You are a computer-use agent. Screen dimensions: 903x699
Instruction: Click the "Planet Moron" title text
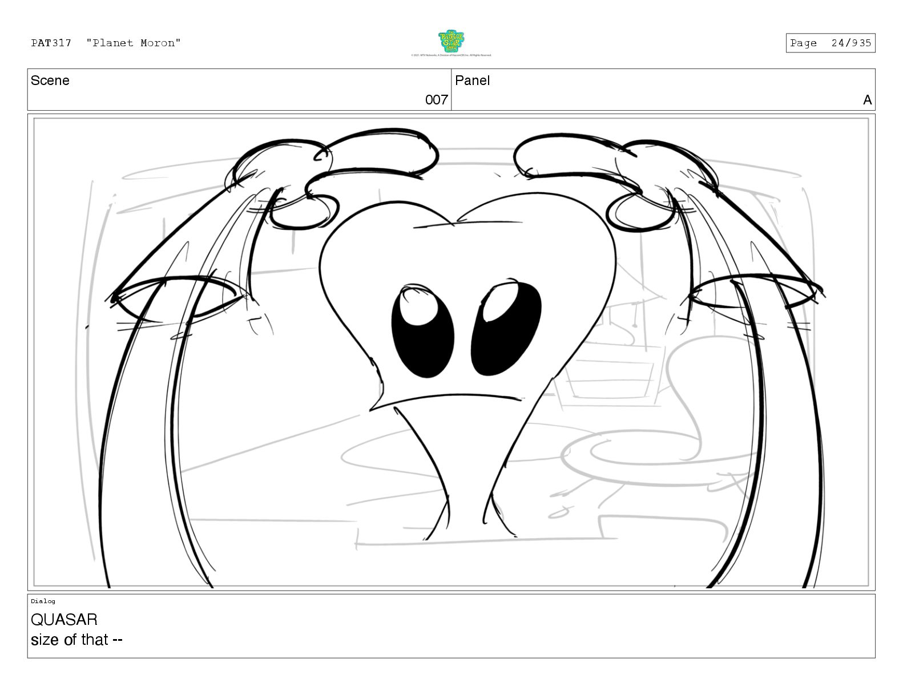coord(134,43)
